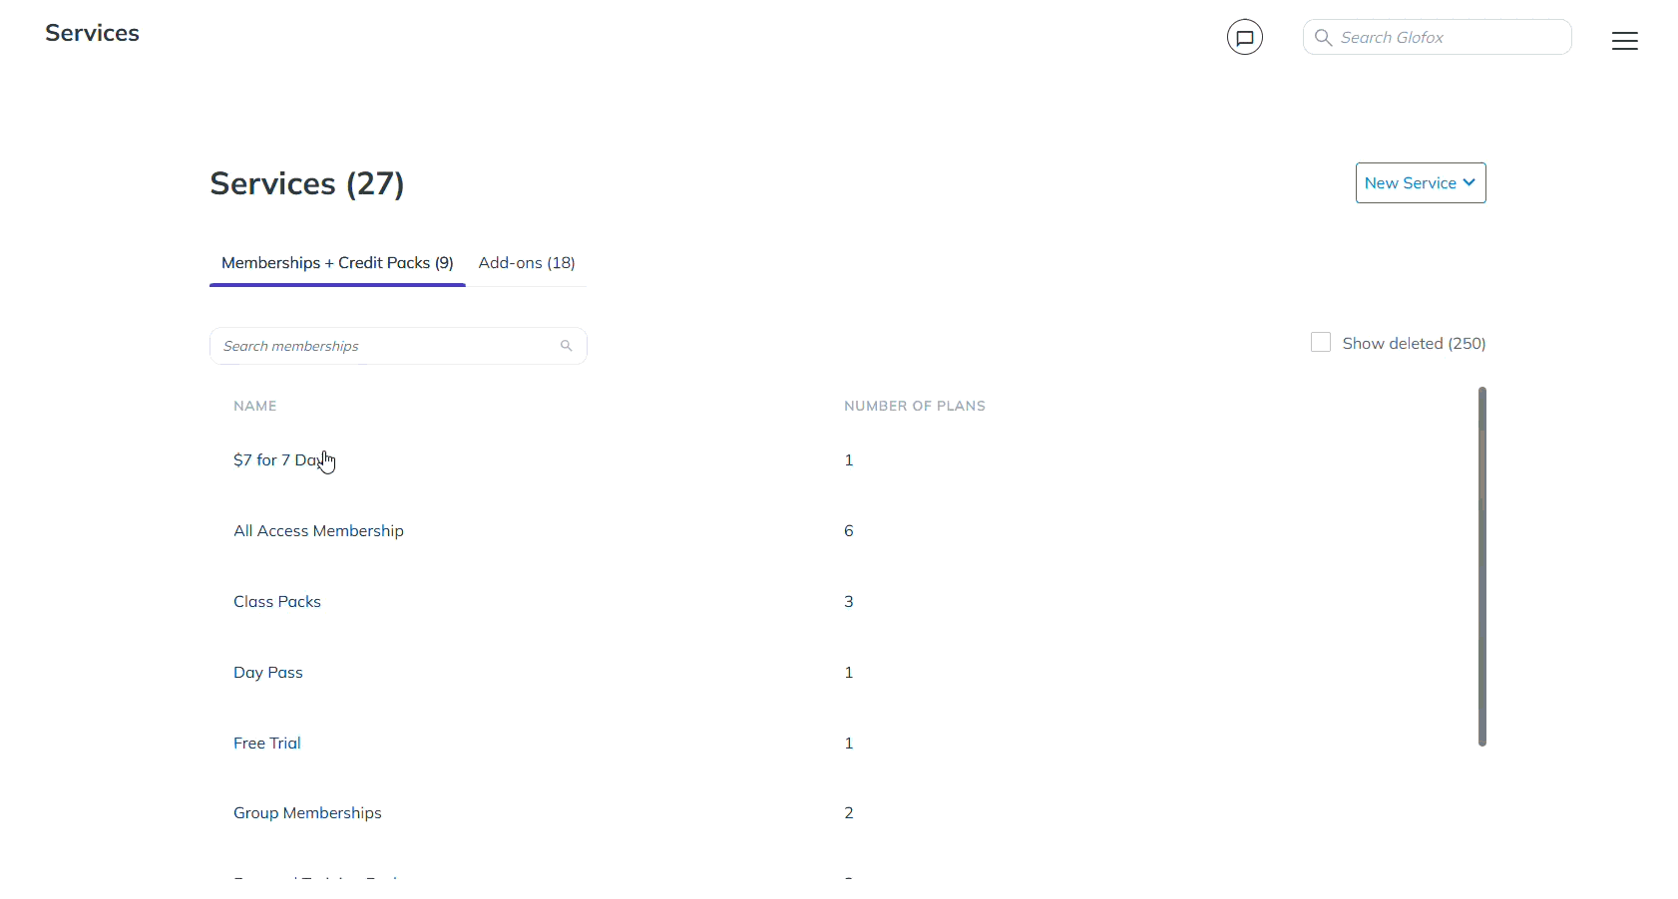
Task: Click plan count 3 for Class Packs
Action: click(849, 602)
